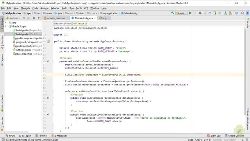Select build.gradle (Project) file

(x=27, y=31)
